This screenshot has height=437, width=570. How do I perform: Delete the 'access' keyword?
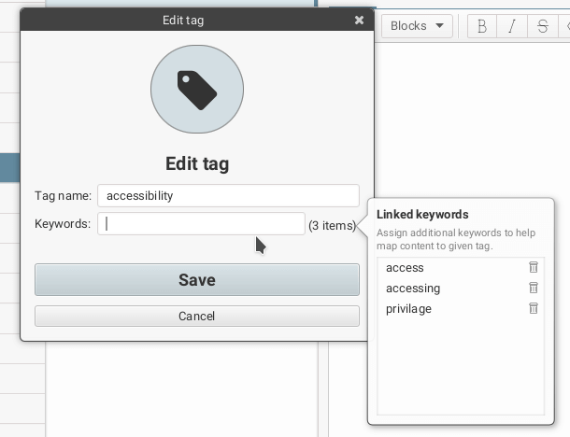tap(534, 268)
